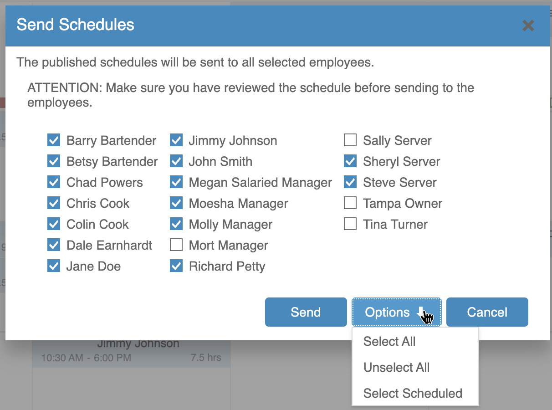Uncheck the Richard Petty checkbox
552x410 pixels.
(176, 266)
